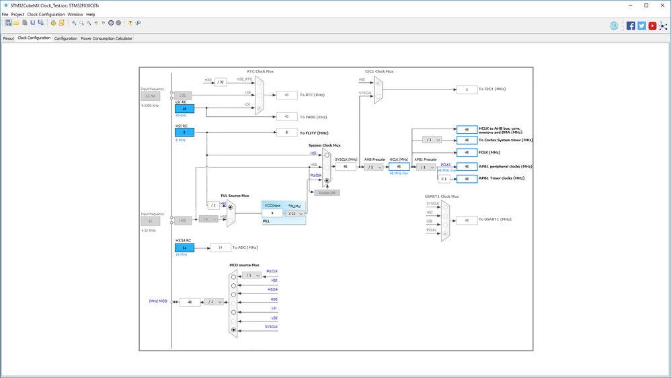Select HSE in System Clock Mux
Viewport: 671px width, 378px height.
coord(327,167)
